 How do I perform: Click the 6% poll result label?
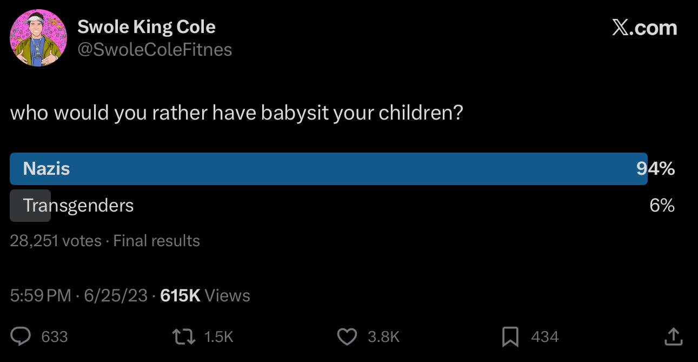tap(662, 206)
